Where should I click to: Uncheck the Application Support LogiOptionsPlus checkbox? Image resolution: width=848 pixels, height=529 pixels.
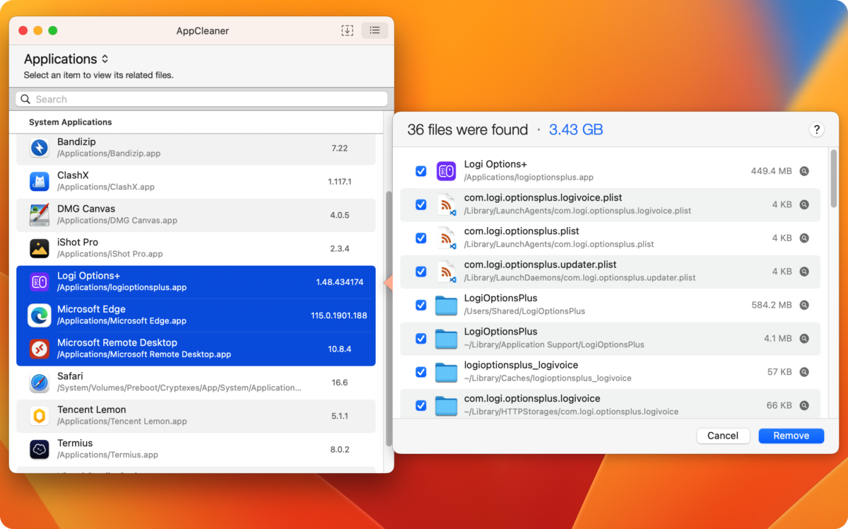click(421, 339)
